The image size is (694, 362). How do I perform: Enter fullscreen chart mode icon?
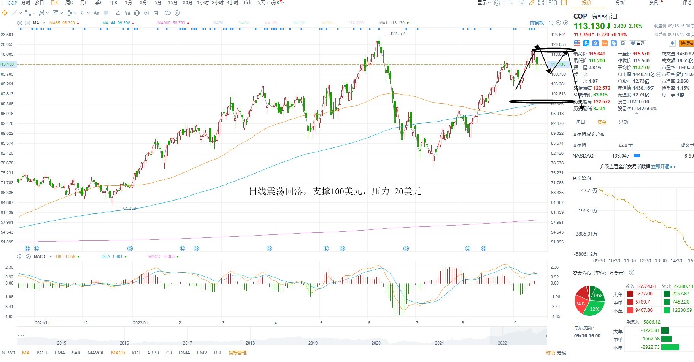541,3
